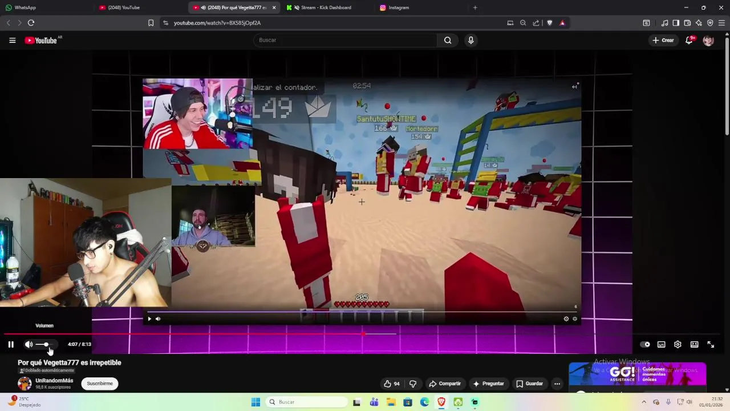
Task: Click the UnRandomMás channel avatar
Action: click(25, 384)
